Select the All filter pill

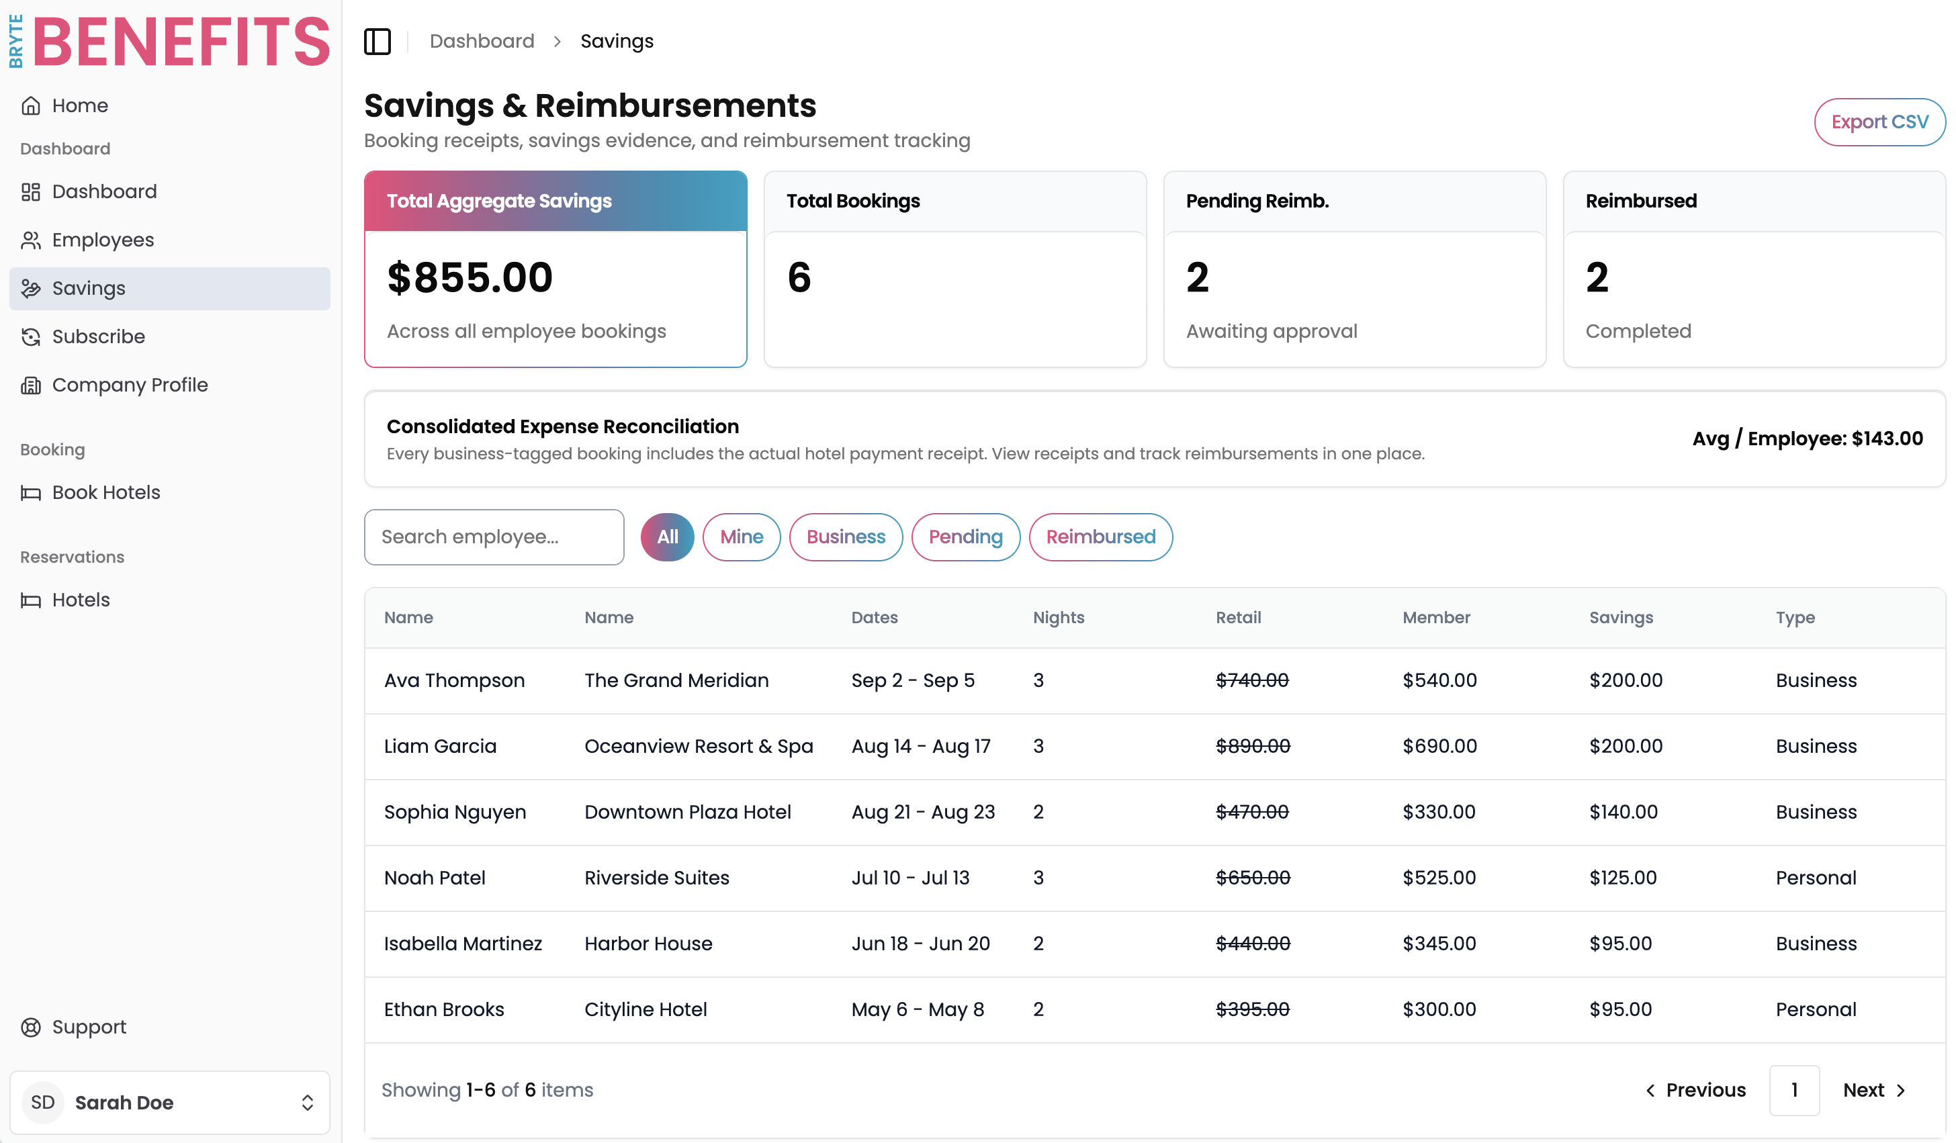pos(668,537)
